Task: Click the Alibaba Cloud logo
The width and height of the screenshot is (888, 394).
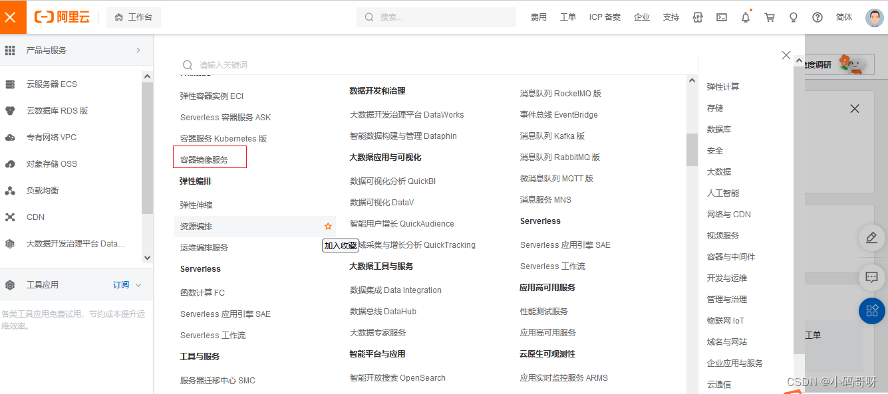Action: pos(62,17)
